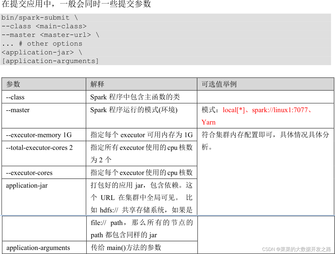Viewport: 335px width, 254px height.
Task: Select the --master parameter cell
Action: [x=44, y=116]
